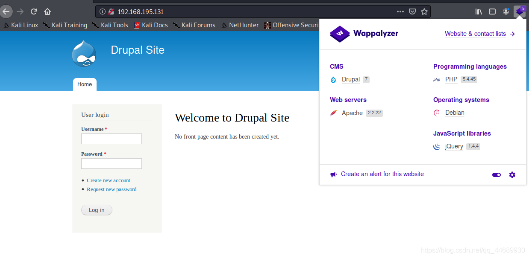Click the PHP version badge 5.4.45

(469, 79)
